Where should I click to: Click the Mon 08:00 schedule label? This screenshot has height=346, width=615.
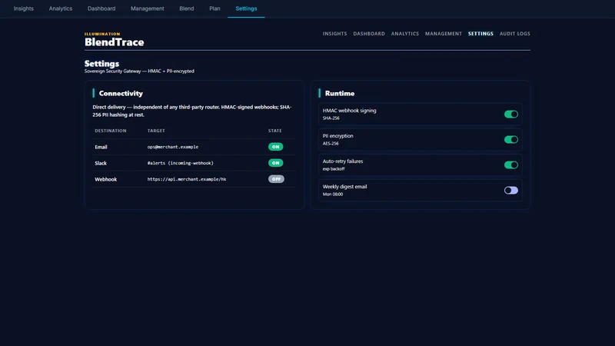333,195
